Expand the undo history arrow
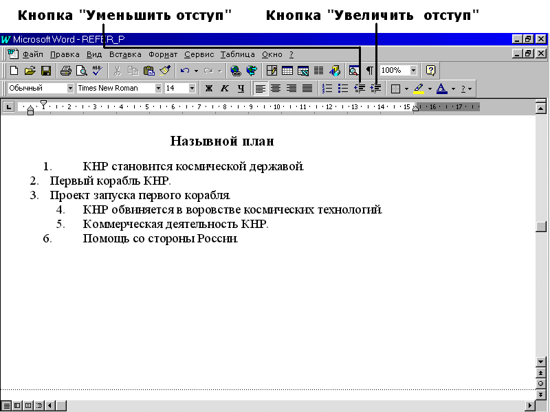This screenshot has height=412, width=550. click(196, 71)
